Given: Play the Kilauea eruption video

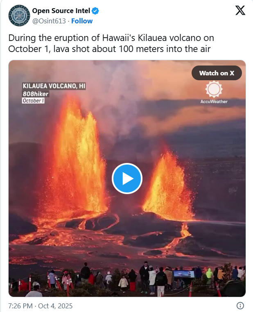Looking at the screenshot, I should coord(127,178).
